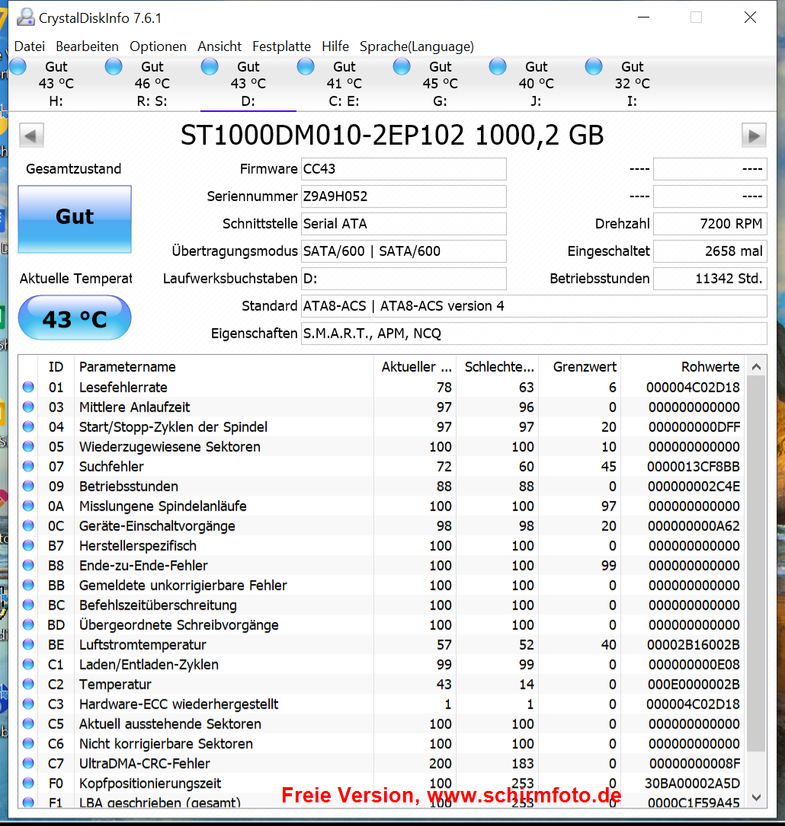
Task: Click status dot for Kopfpositionierungszeit row
Action: [28, 783]
